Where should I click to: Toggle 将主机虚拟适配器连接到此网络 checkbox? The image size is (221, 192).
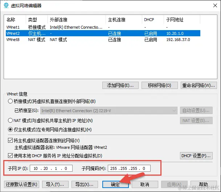(10, 140)
